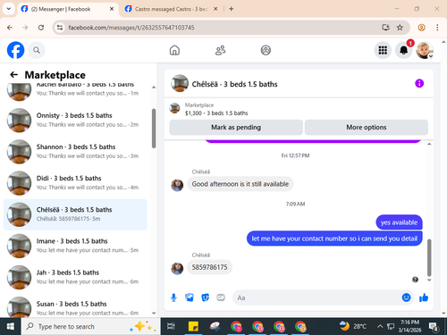This screenshot has width=447, height=335.
Task: Click 'Good afternoon is it still available' message
Action: 240,184
